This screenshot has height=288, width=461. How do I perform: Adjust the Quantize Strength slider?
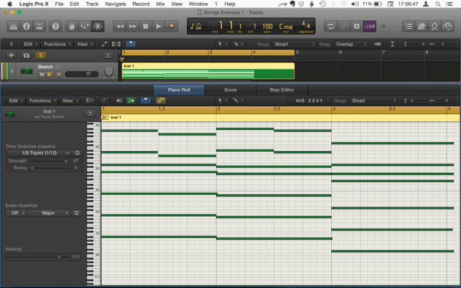(66, 161)
